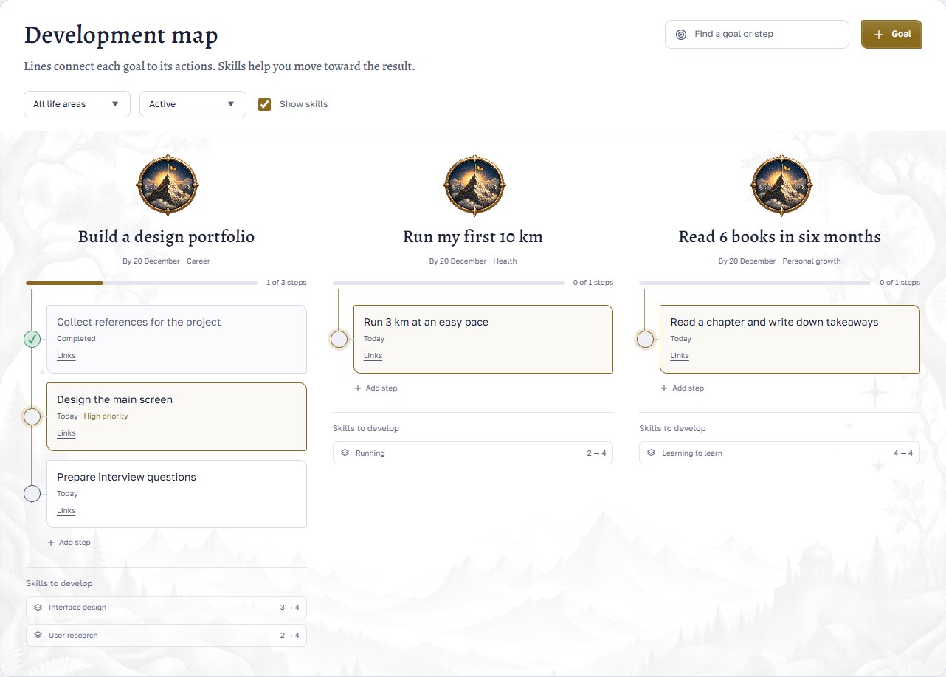Open the All life areas dropdown

click(x=77, y=104)
